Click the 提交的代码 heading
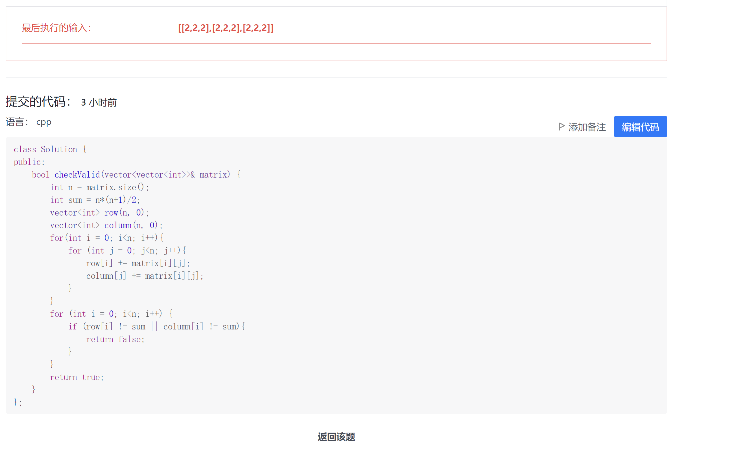Screen dimensions: 742x451 pos(38,102)
